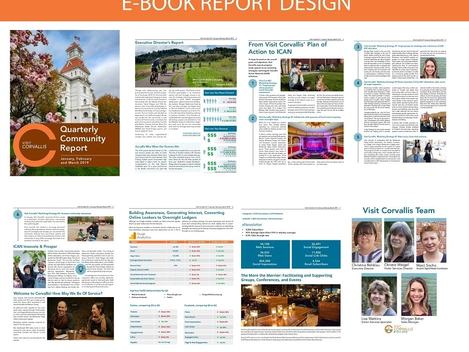Click 'Welcome to Corvallis! How May We Be Of Service?'
Screen dimensions: 469x352
[58, 293]
